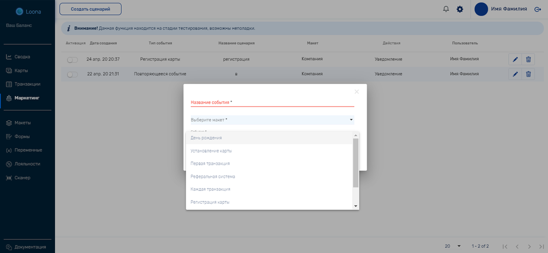
Task: Select Установление карты option
Action: click(269, 150)
